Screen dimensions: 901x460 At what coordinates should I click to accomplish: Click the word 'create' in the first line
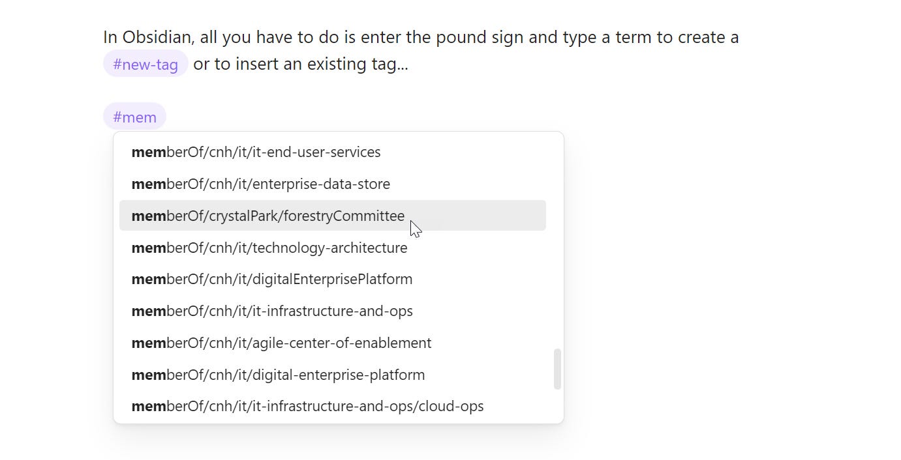[x=701, y=37]
